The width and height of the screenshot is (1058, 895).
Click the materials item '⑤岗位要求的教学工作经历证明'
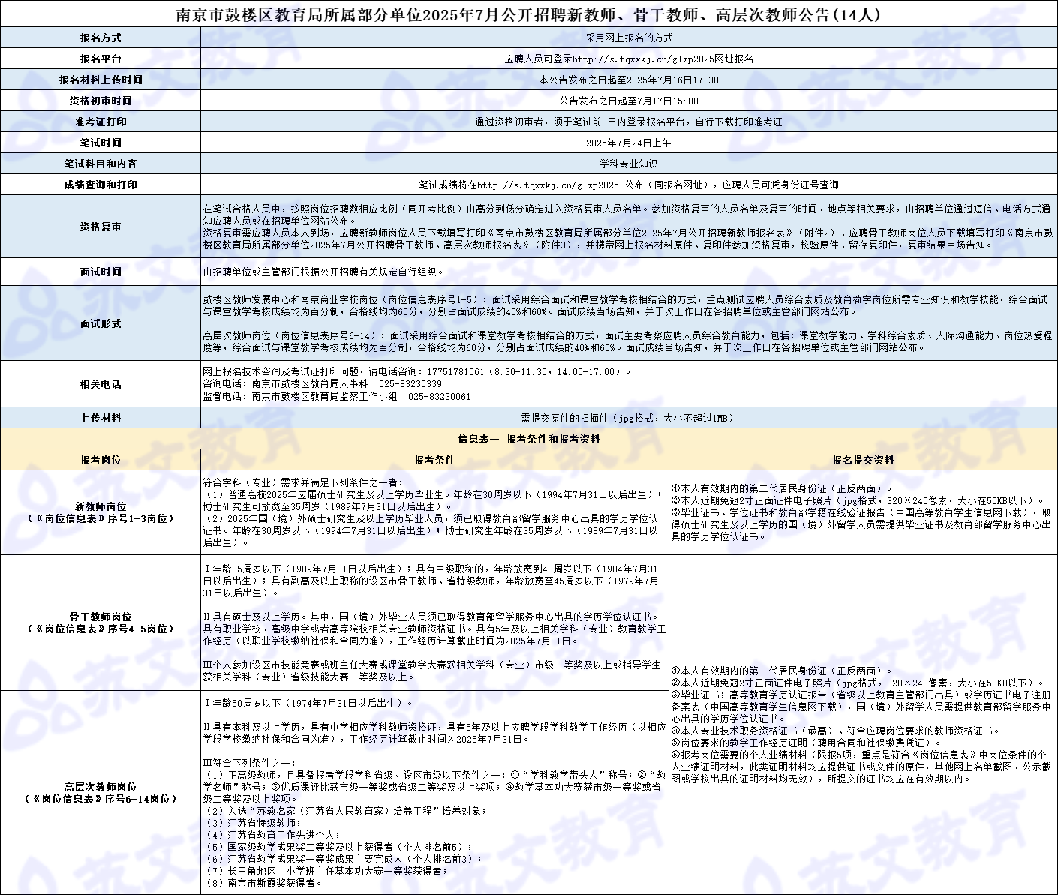pyautogui.click(x=807, y=743)
